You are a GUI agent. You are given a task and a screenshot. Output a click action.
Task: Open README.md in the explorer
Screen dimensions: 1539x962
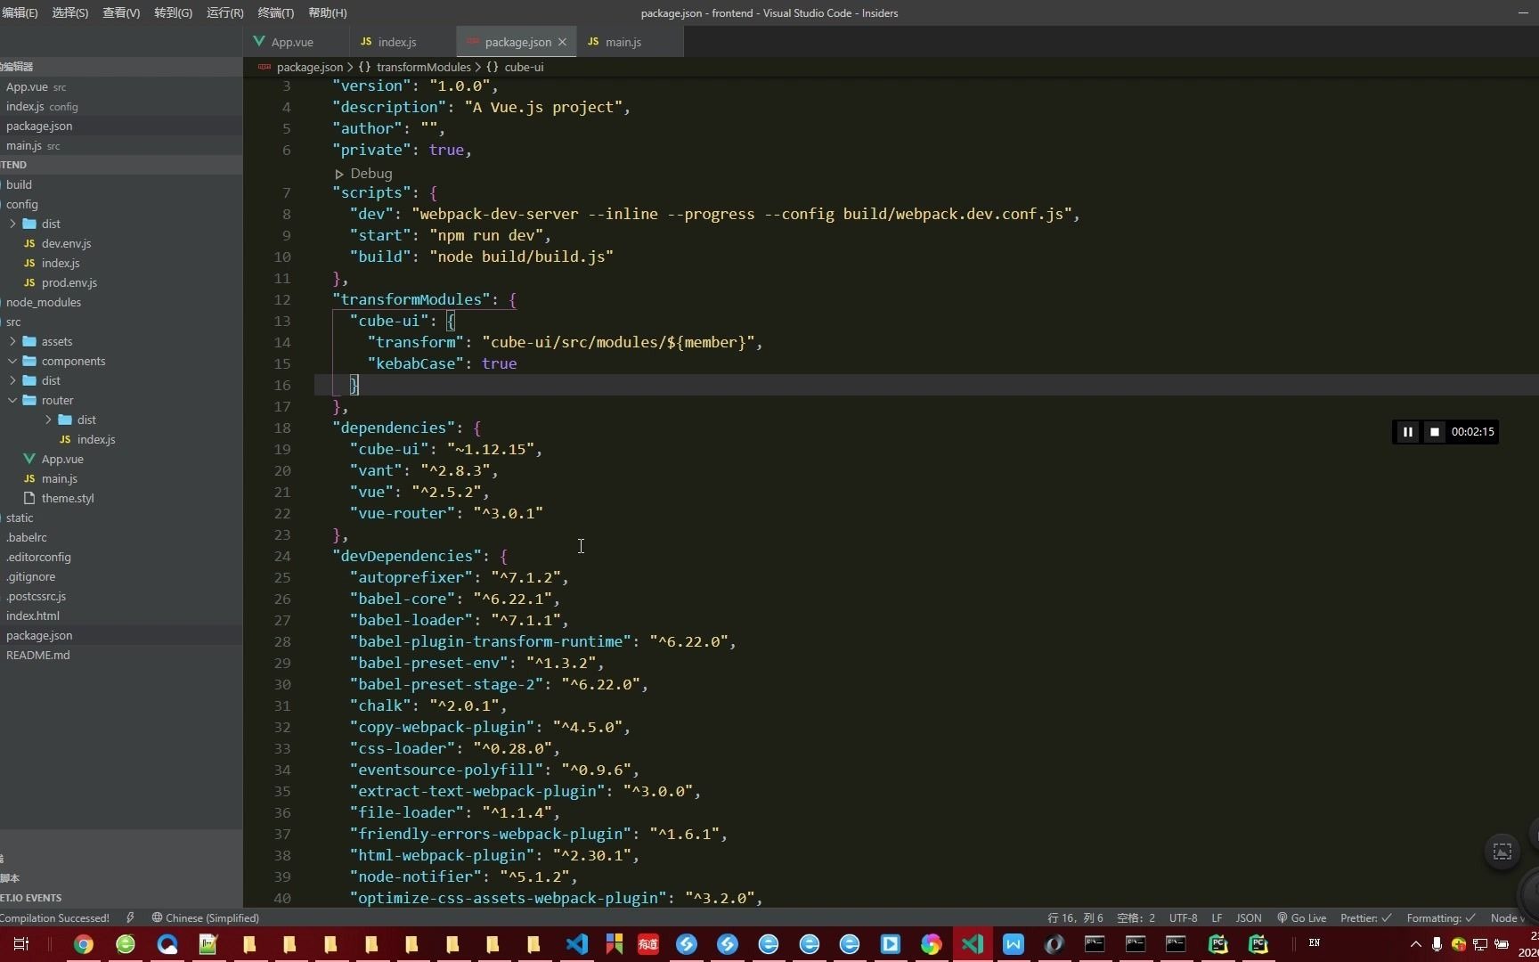point(37,655)
